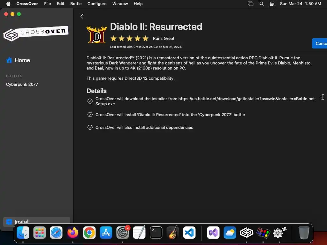Open Launchpad from the dock
The image size is (327, 245).
click(x=40, y=233)
